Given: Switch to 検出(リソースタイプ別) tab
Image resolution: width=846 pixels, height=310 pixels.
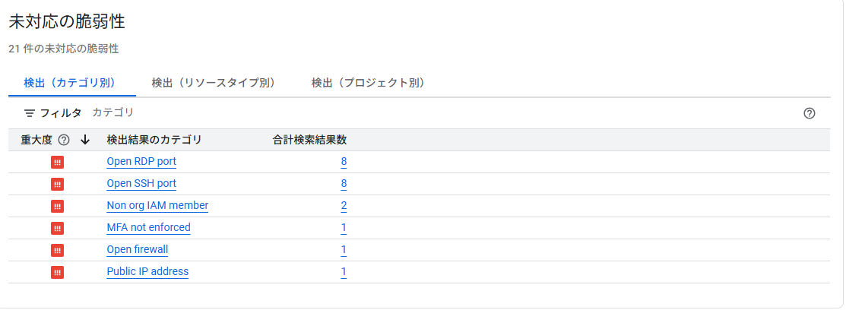Looking at the screenshot, I should tap(214, 82).
